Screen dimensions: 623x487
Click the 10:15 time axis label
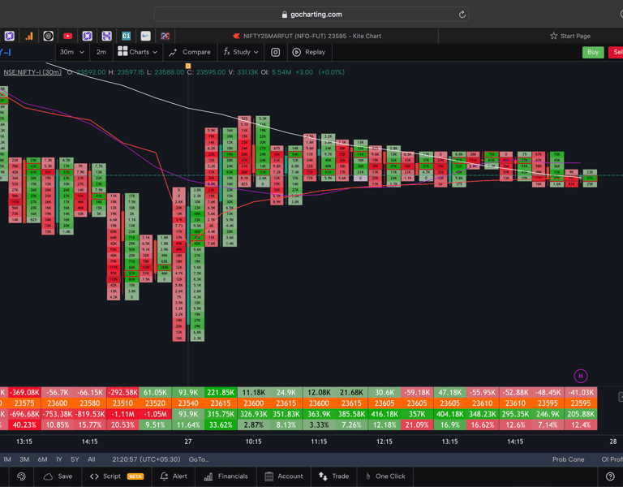253,442
